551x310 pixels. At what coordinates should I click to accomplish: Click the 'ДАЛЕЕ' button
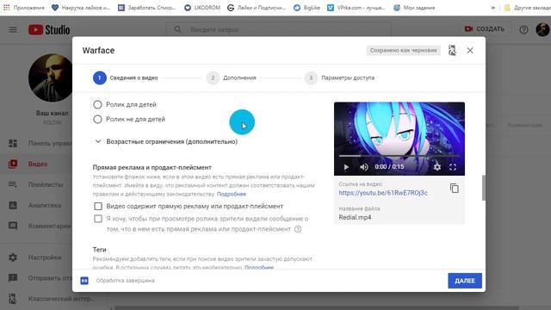click(465, 281)
